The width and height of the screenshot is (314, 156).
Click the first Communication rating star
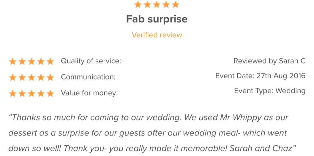[x=13, y=77]
